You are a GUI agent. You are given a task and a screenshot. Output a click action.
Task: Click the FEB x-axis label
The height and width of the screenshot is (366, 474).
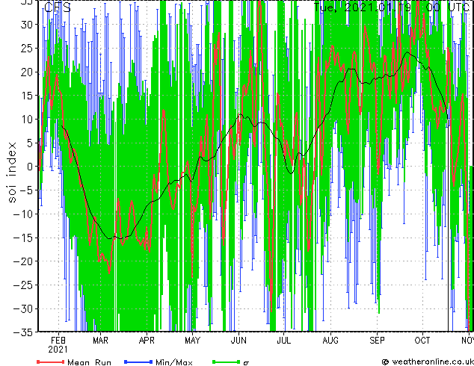[x=58, y=341]
